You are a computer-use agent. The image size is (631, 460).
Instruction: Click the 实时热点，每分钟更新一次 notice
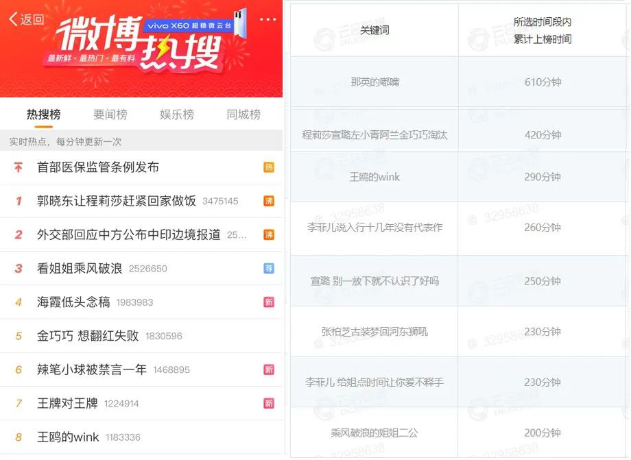(x=65, y=141)
